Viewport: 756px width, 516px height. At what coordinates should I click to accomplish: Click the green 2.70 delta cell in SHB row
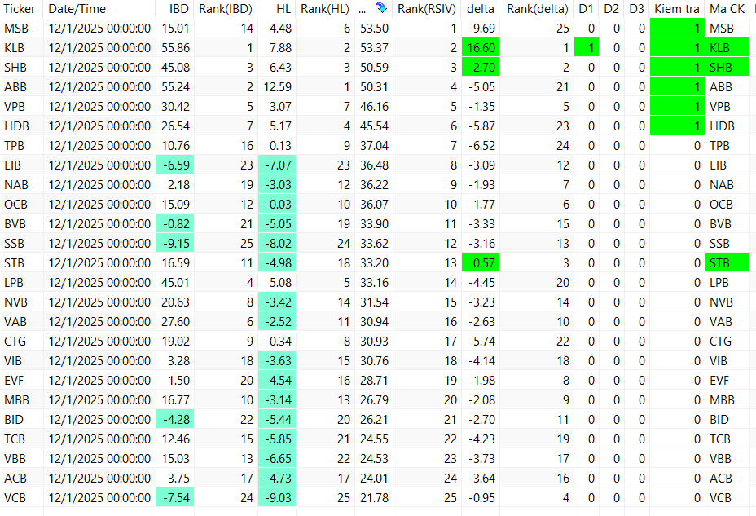pyautogui.click(x=481, y=68)
